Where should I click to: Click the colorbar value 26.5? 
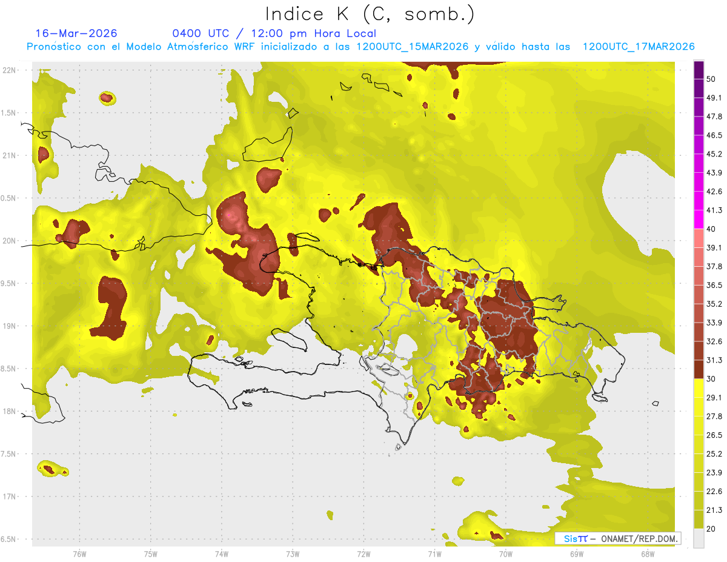click(x=714, y=435)
